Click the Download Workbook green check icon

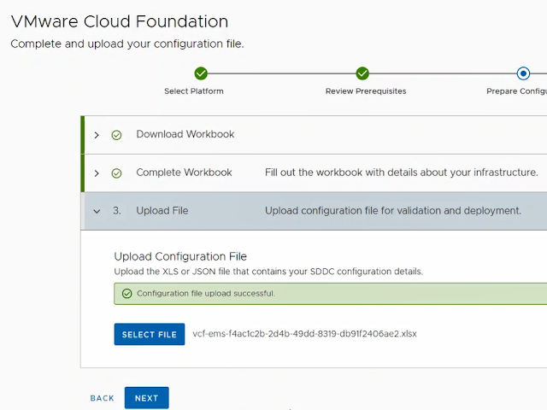pos(116,135)
